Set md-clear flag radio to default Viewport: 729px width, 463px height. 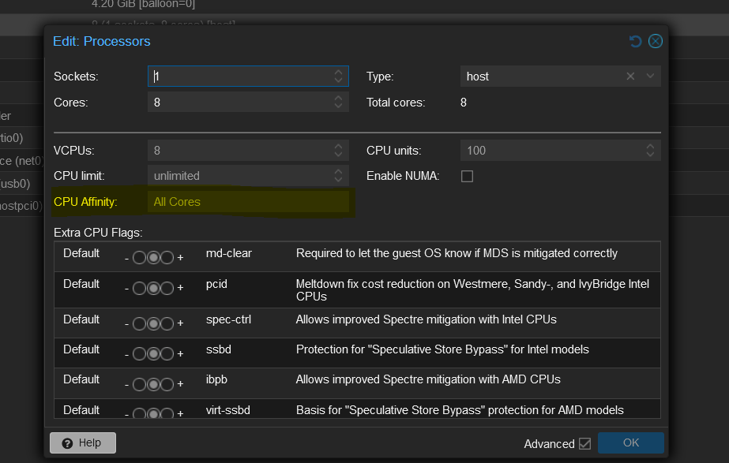tap(153, 257)
